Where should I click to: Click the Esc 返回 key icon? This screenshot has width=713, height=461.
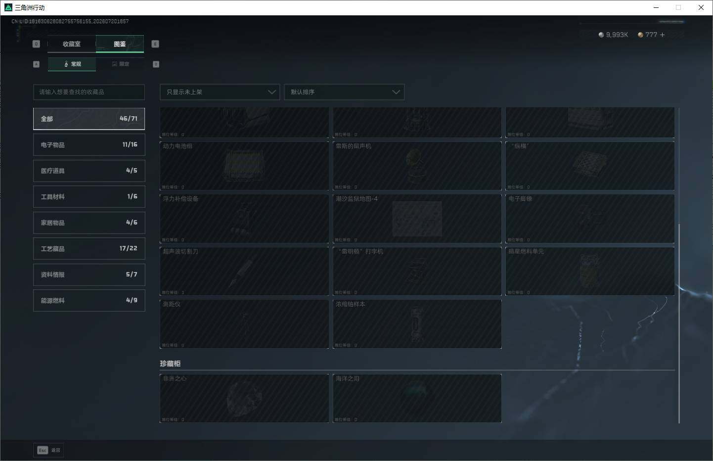pos(43,450)
